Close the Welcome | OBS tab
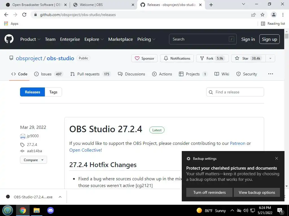 [133, 5]
